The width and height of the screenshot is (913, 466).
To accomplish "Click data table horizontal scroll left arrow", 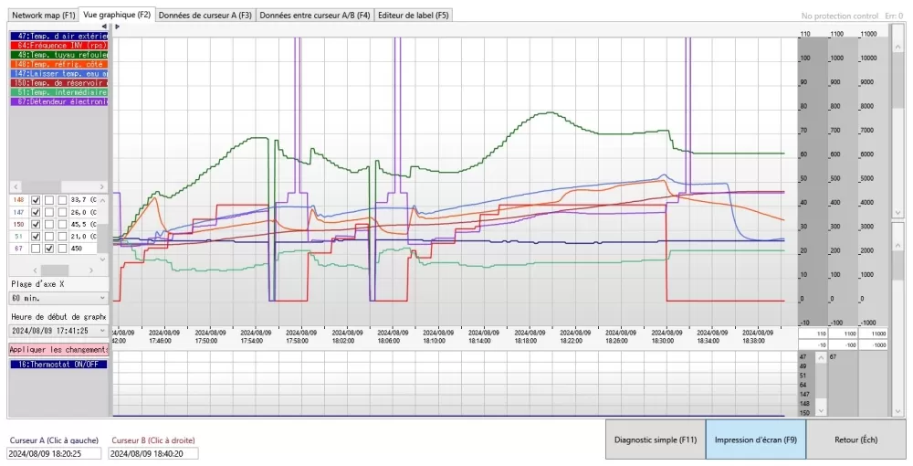I will [36, 270].
